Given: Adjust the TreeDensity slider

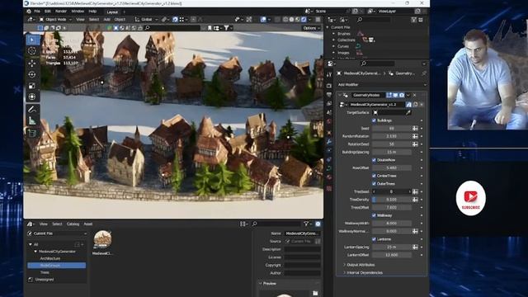Looking at the screenshot, I should pos(391,200).
